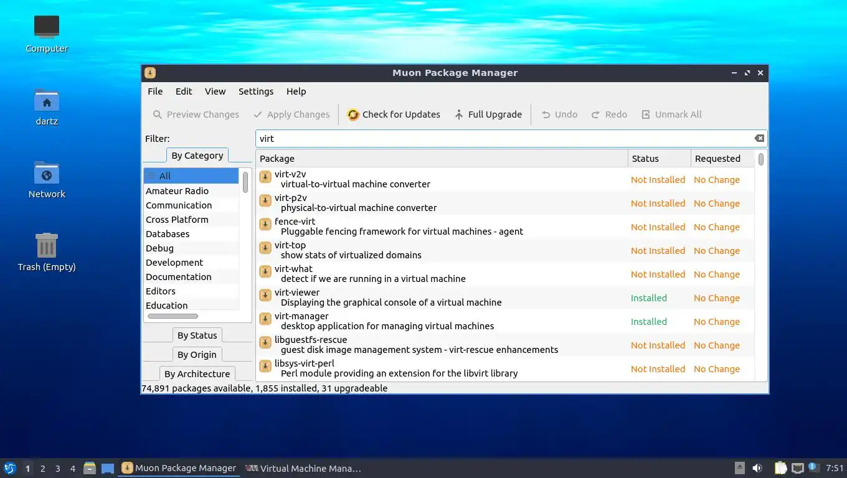Click the clipboard icon in the system tray

click(780, 468)
